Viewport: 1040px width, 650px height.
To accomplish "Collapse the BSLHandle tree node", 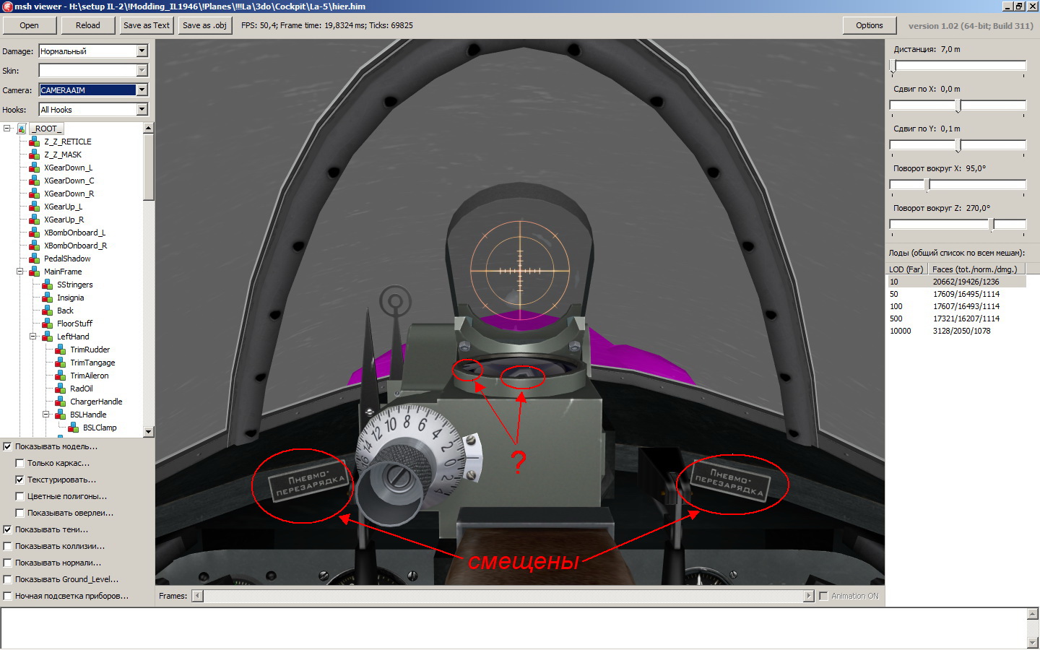I will (x=46, y=415).
